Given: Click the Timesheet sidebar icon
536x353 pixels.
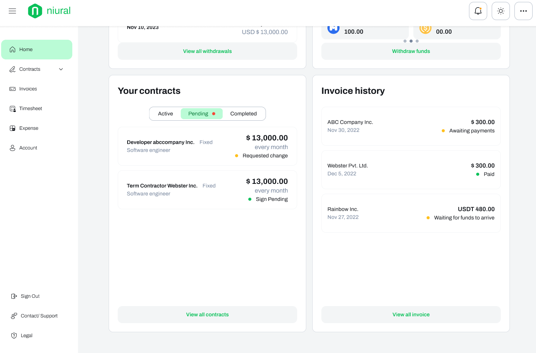Looking at the screenshot, I should click(12, 109).
